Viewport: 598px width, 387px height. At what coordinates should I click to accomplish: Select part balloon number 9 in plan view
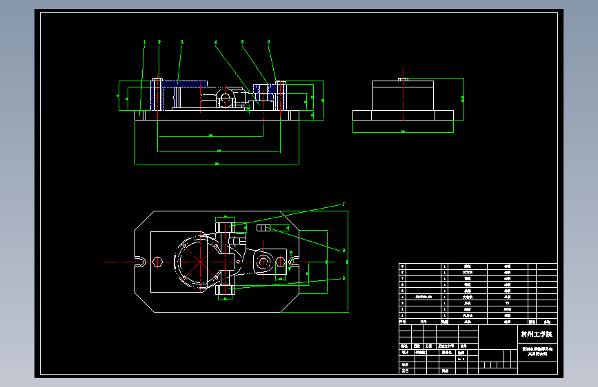point(343,278)
